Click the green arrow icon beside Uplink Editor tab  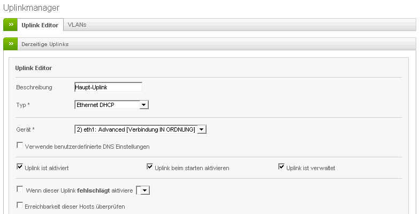(11, 25)
